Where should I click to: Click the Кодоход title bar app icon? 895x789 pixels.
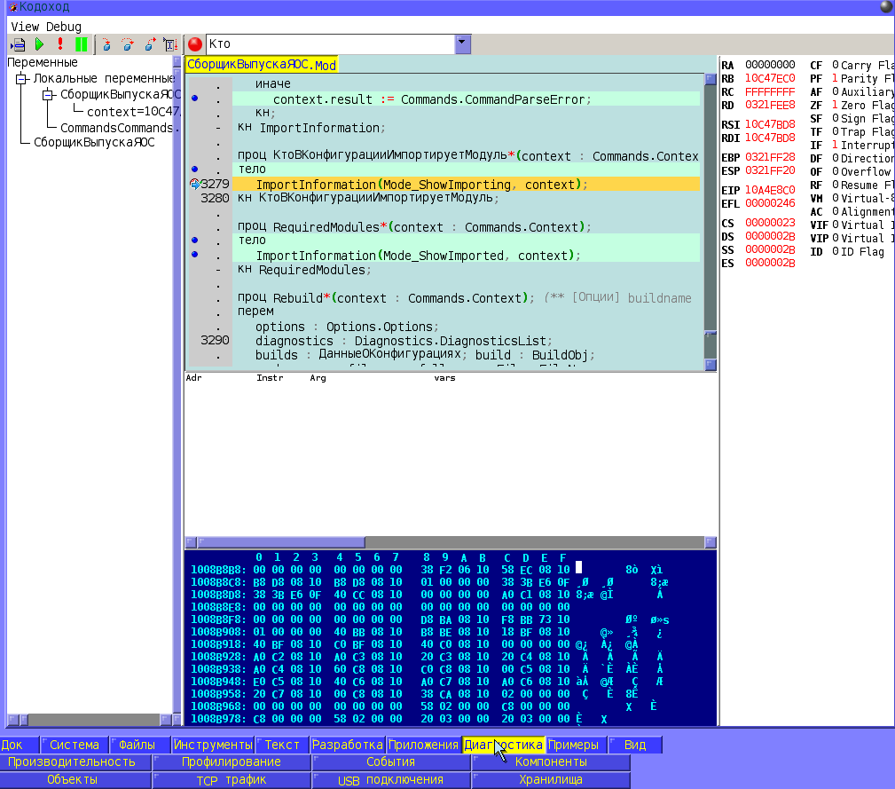click(x=12, y=7)
